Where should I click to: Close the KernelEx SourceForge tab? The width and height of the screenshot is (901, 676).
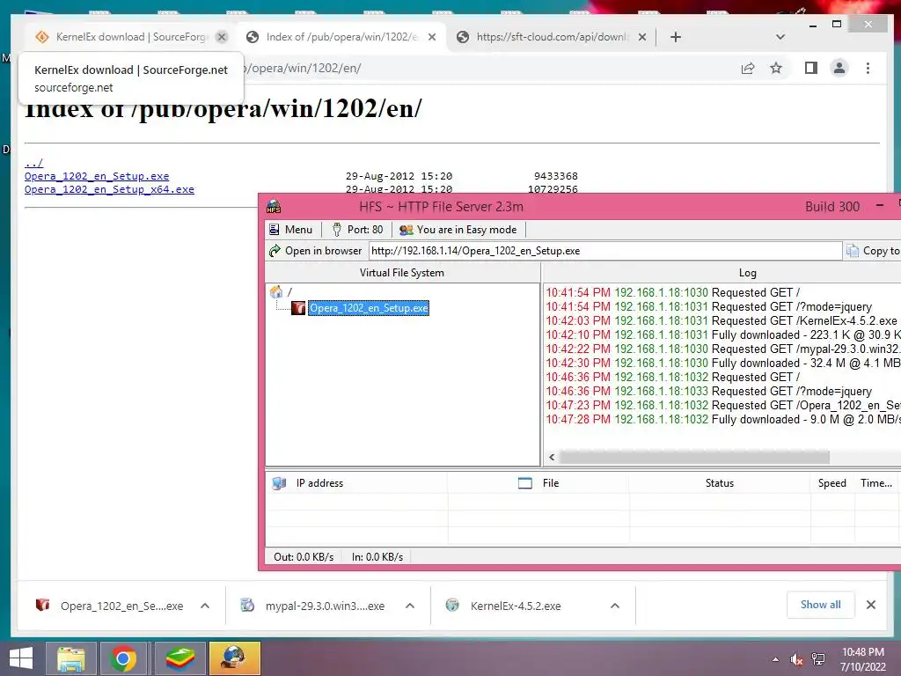pyautogui.click(x=222, y=37)
